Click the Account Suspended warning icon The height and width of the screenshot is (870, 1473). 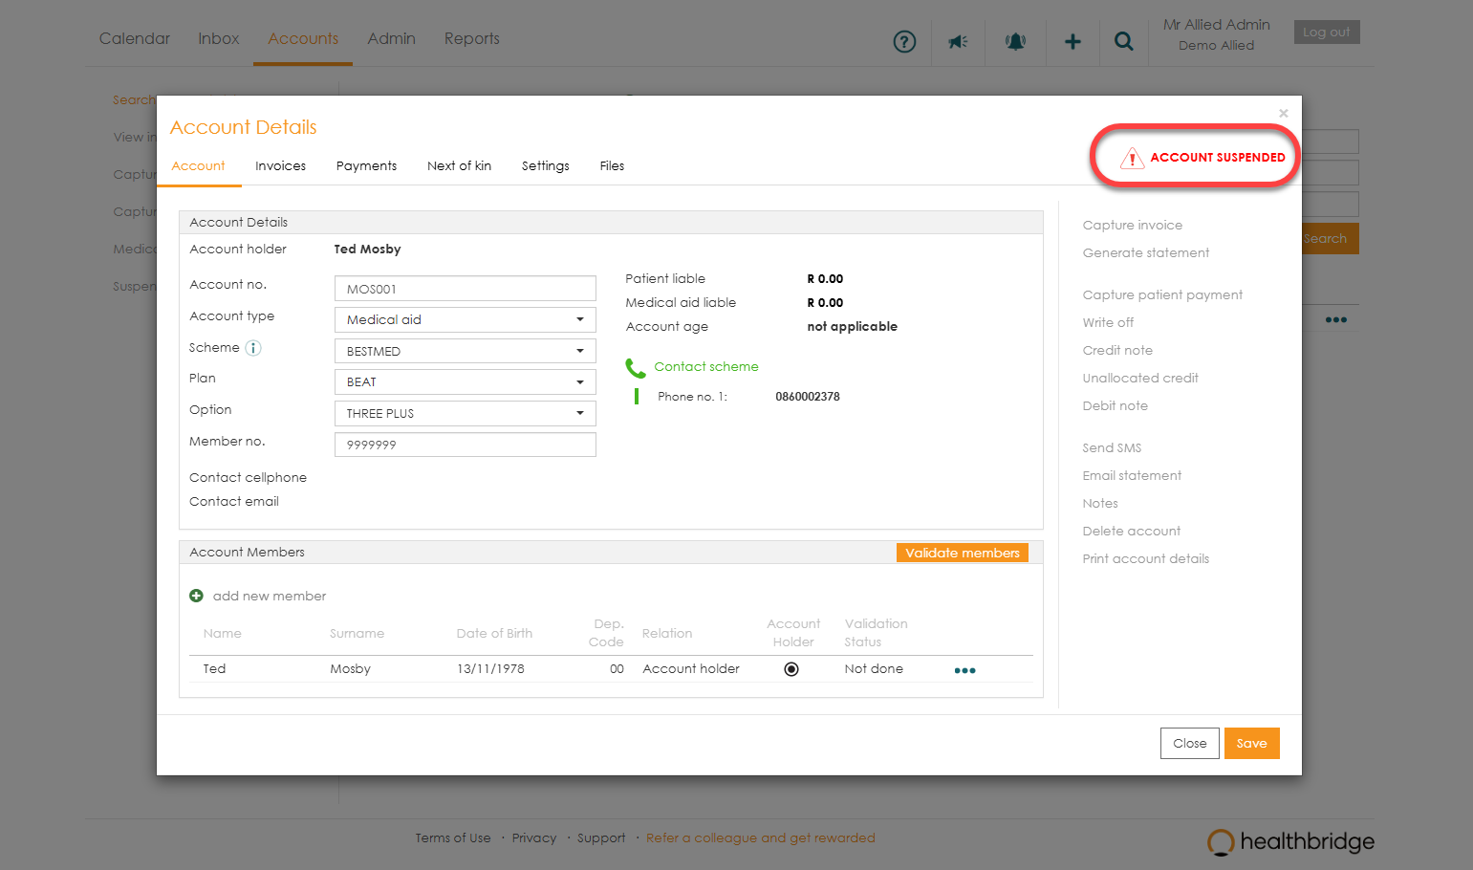click(x=1132, y=158)
